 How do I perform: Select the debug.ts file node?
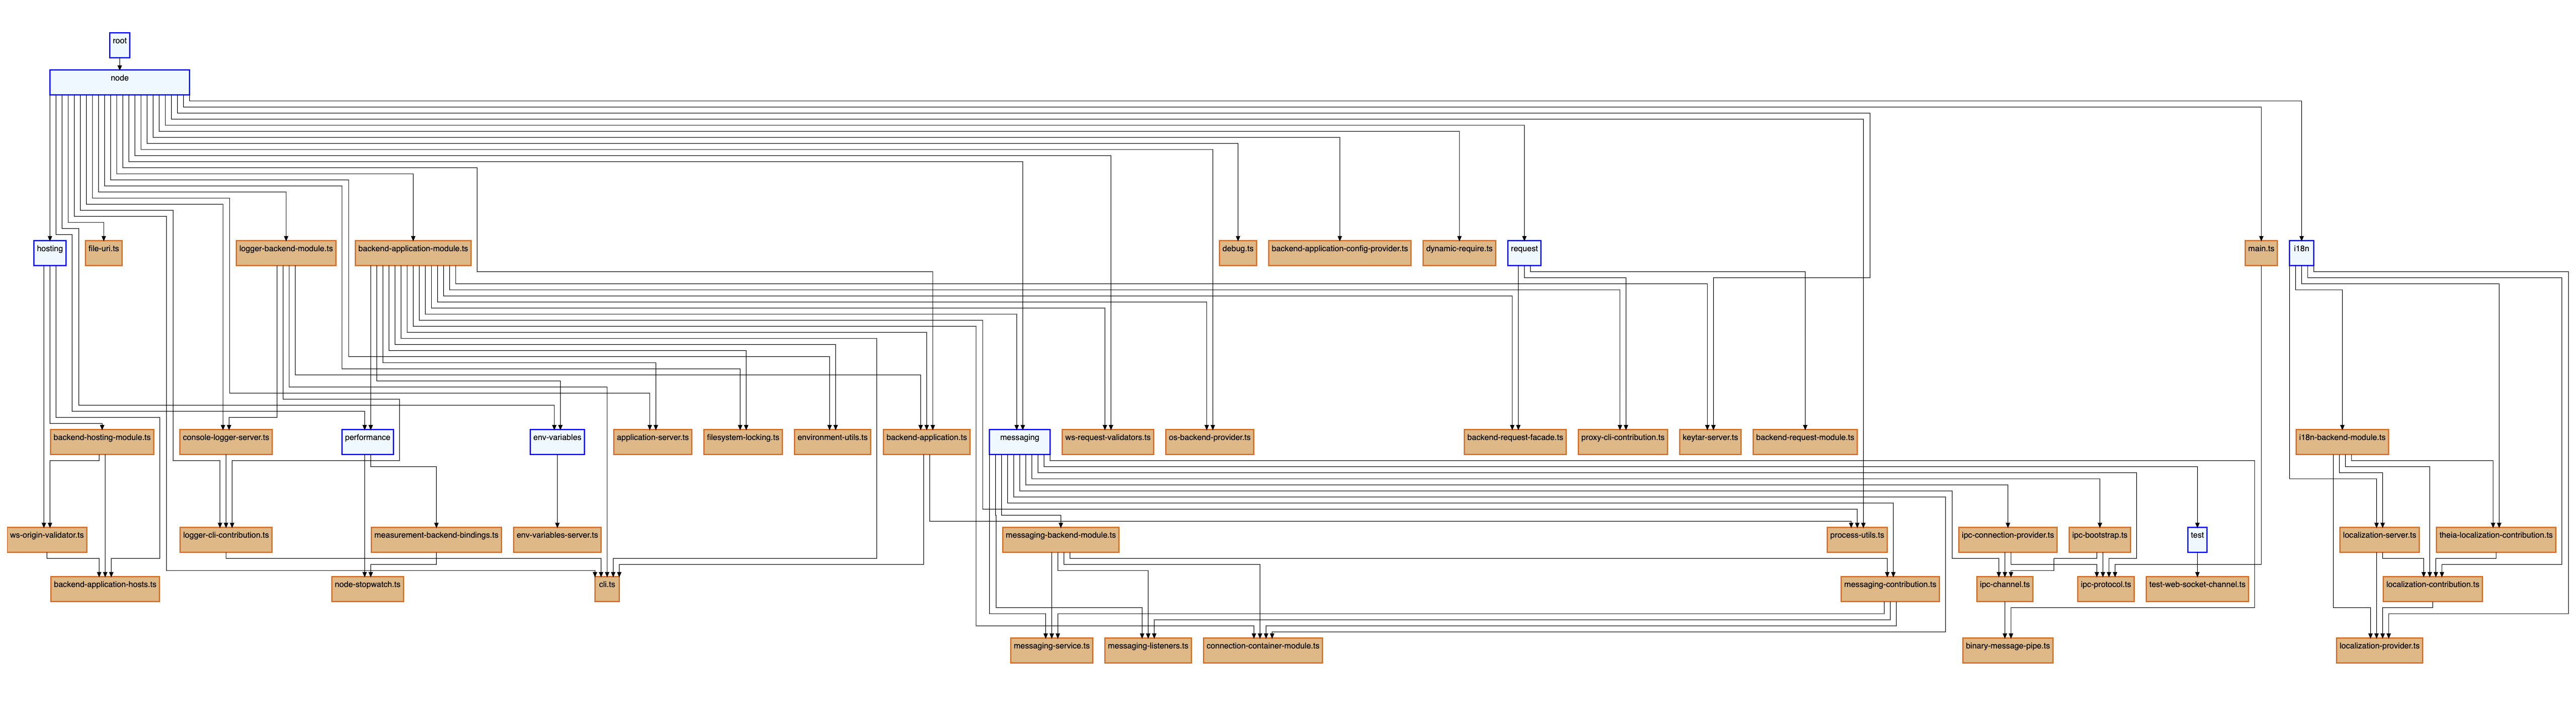[x=1237, y=253]
